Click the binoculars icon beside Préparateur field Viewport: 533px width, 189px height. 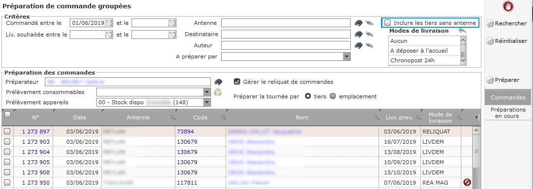coord(218,82)
